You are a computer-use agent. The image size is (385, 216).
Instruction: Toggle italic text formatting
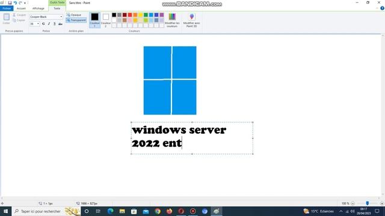pos(49,24)
